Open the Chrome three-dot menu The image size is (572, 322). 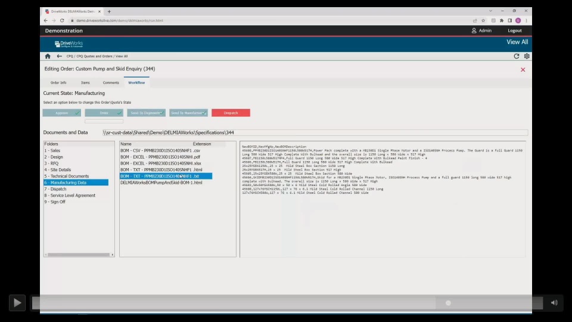pos(526,20)
